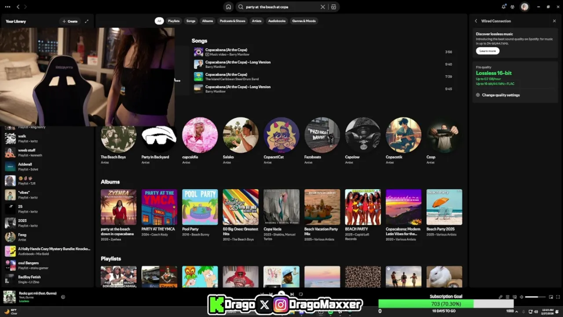Click the gear icon next to Change quality settings
This screenshot has width=563, height=317.
click(x=478, y=95)
